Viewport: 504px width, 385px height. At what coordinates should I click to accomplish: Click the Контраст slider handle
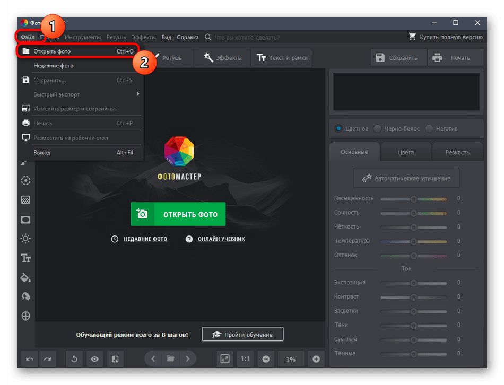(x=414, y=297)
